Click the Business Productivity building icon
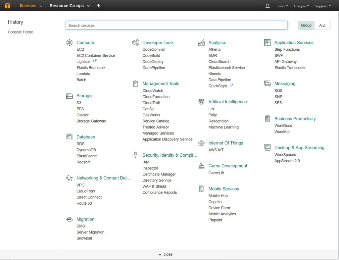The image size is (339, 260). click(x=267, y=119)
